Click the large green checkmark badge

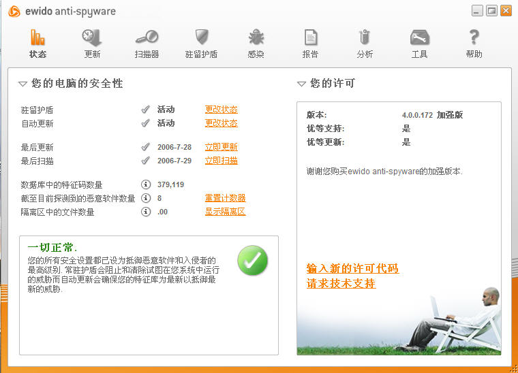[x=252, y=260]
